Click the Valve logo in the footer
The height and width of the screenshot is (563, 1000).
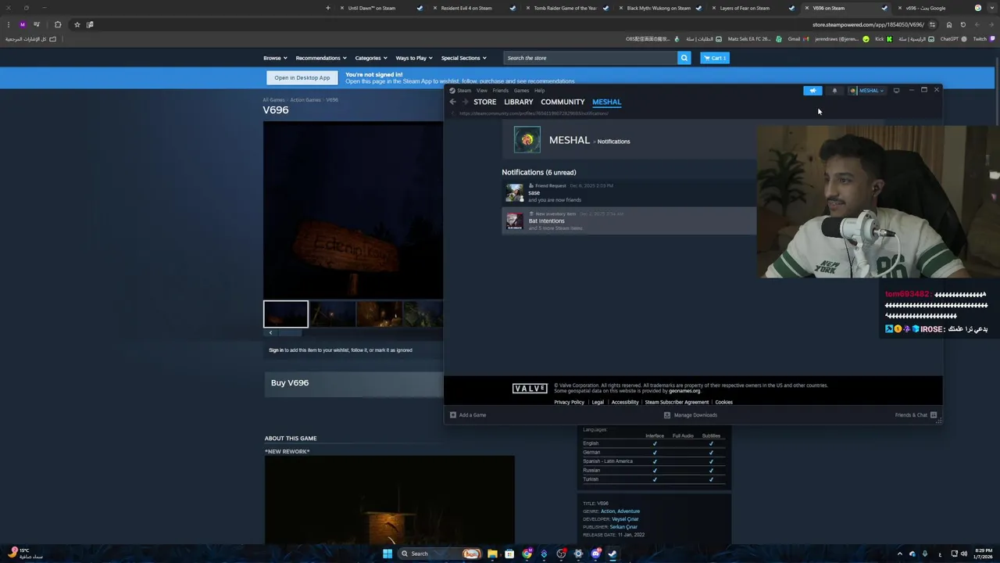[530, 389]
